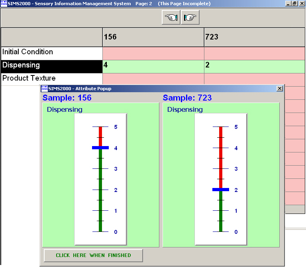Set Sample 156 Dispensing scale to 5
Image resolution: width=306 pixels, height=269 pixels.
(x=100, y=127)
